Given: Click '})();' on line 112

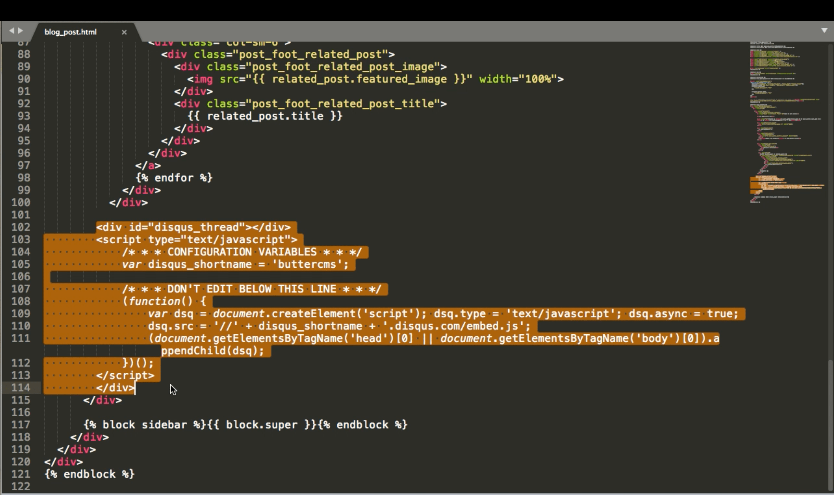Looking at the screenshot, I should pos(138,363).
